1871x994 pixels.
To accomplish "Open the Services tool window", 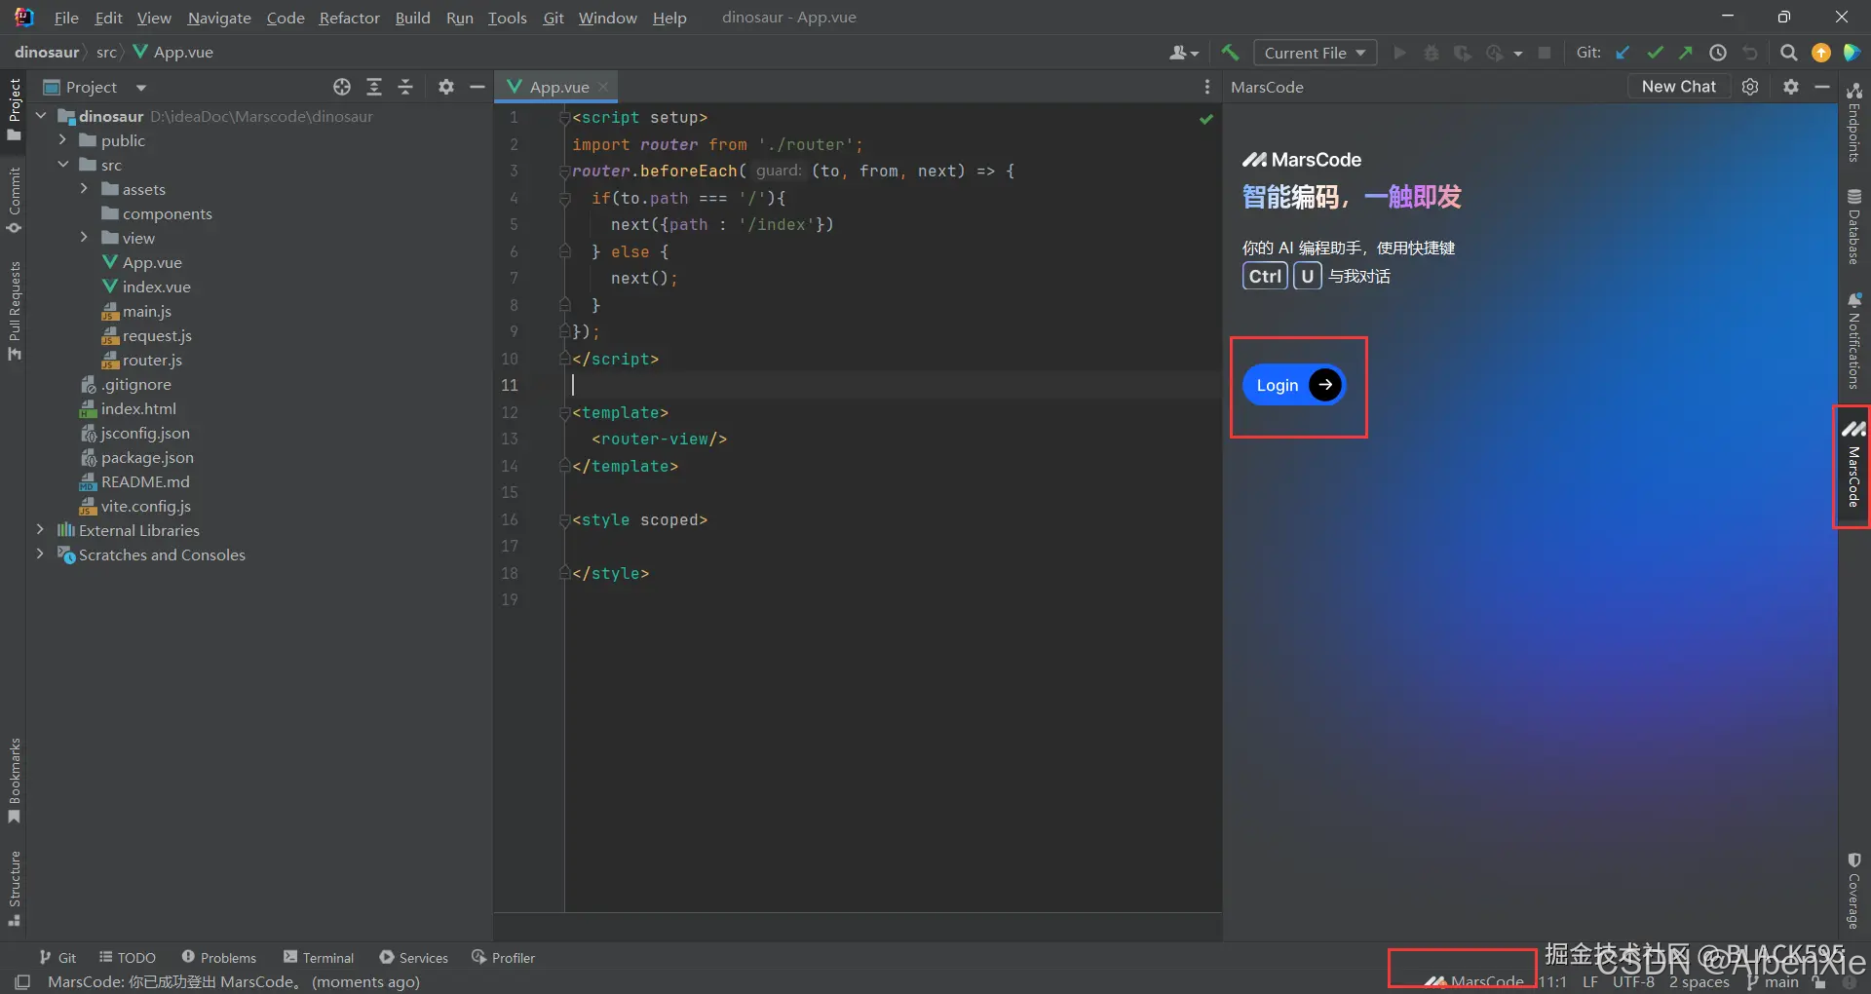I will pos(413,958).
